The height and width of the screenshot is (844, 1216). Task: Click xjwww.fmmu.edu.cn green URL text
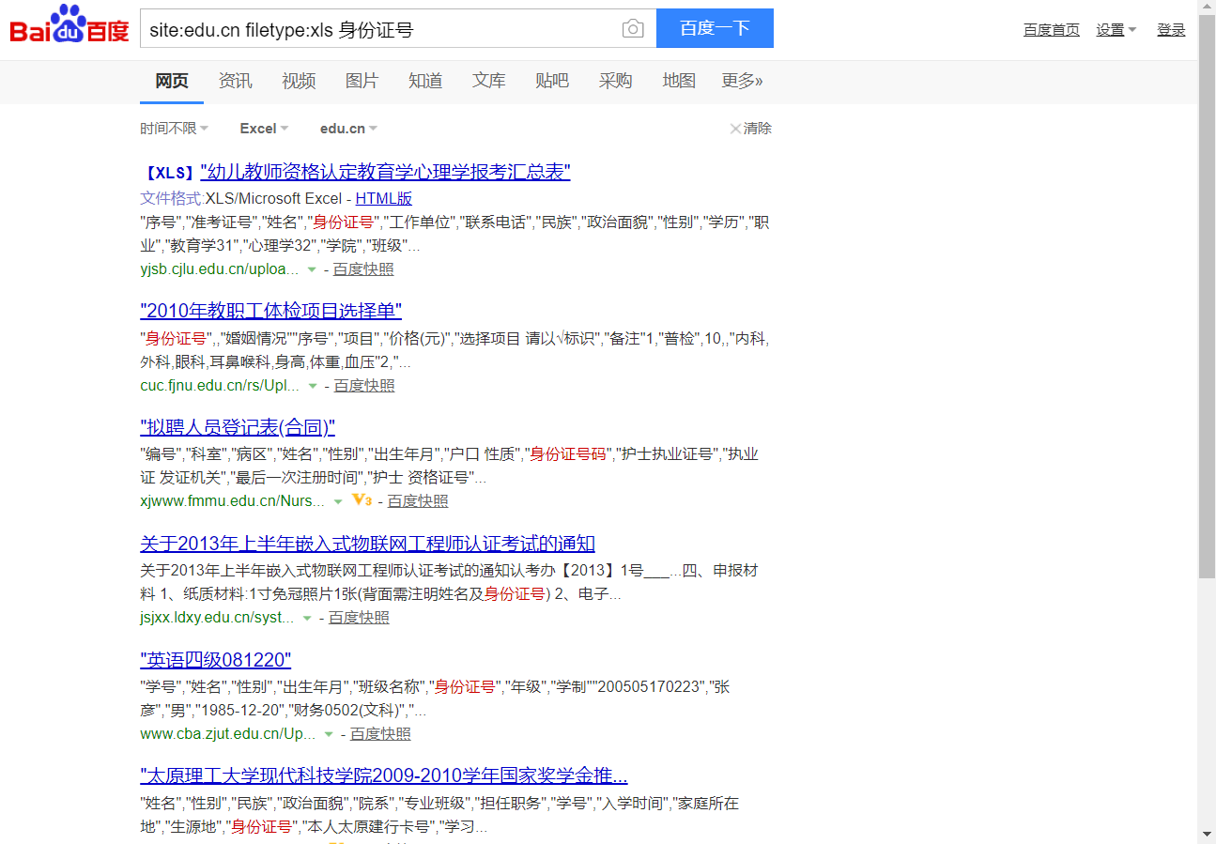pyautogui.click(x=233, y=502)
